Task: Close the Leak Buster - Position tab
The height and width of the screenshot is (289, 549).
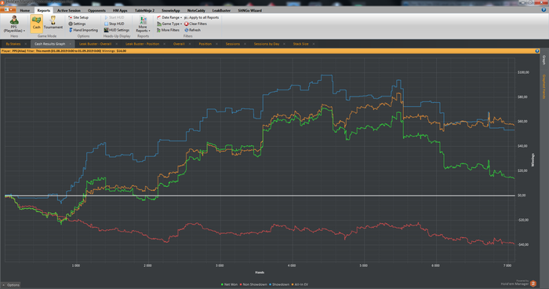Action: (164, 44)
